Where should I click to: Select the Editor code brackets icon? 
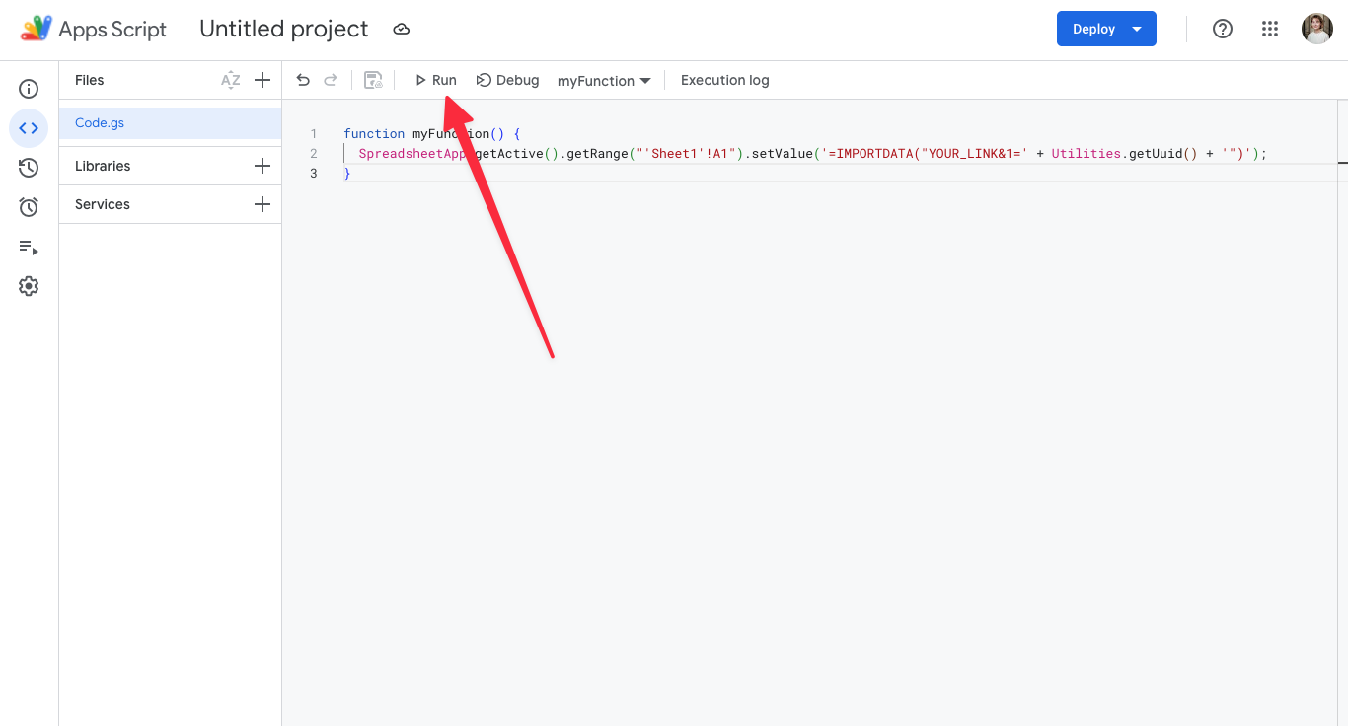point(29,128)
